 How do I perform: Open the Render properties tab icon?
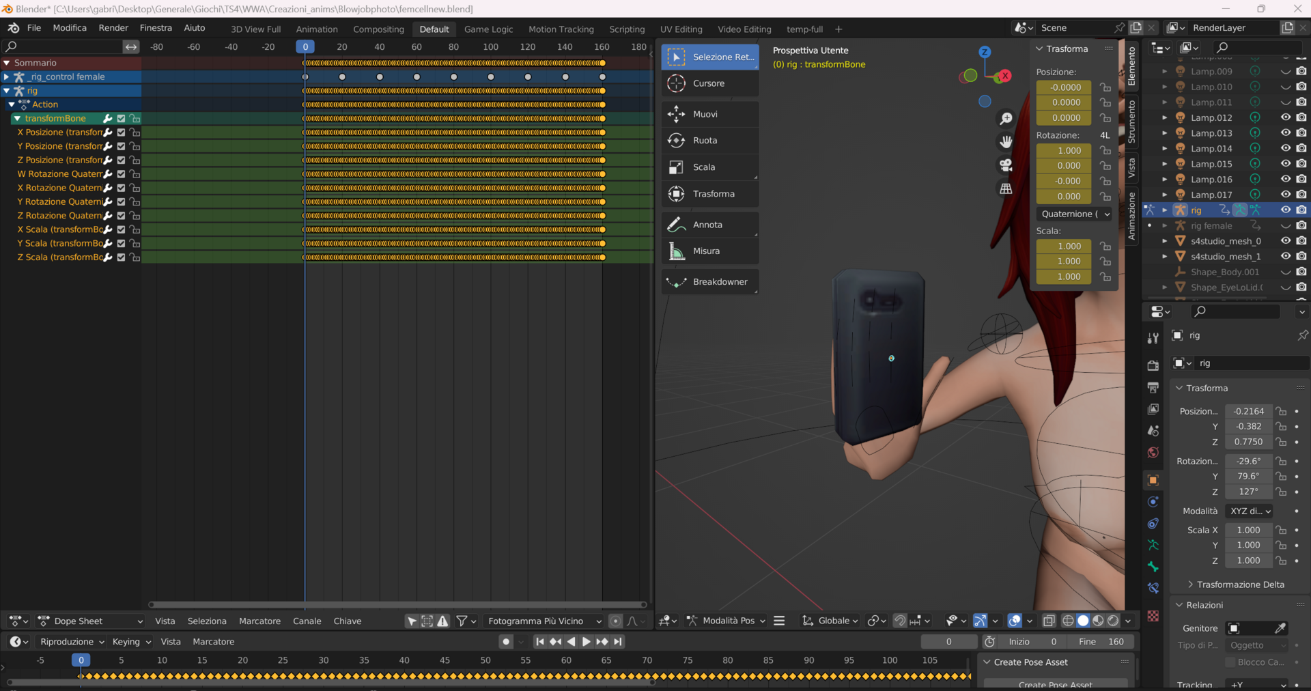1153,365
